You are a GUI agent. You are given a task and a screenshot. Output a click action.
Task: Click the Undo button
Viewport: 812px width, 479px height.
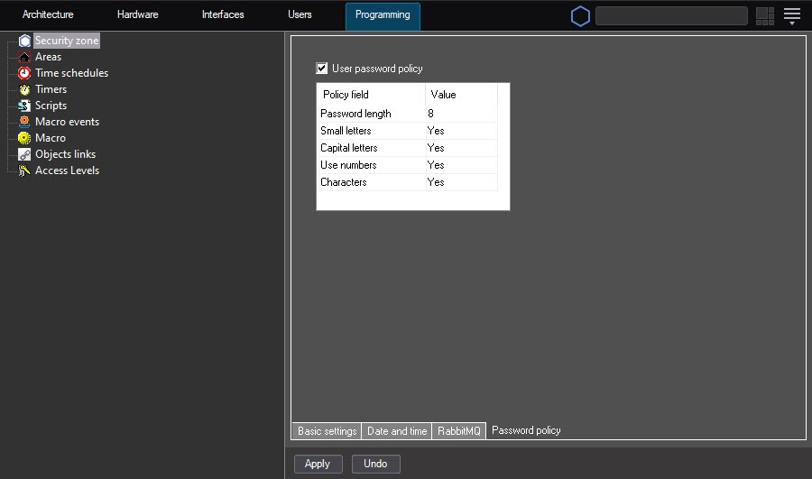(x=376, y=464)
